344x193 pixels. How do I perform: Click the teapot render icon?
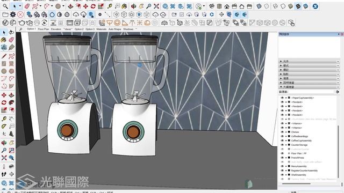pos(21,23)
